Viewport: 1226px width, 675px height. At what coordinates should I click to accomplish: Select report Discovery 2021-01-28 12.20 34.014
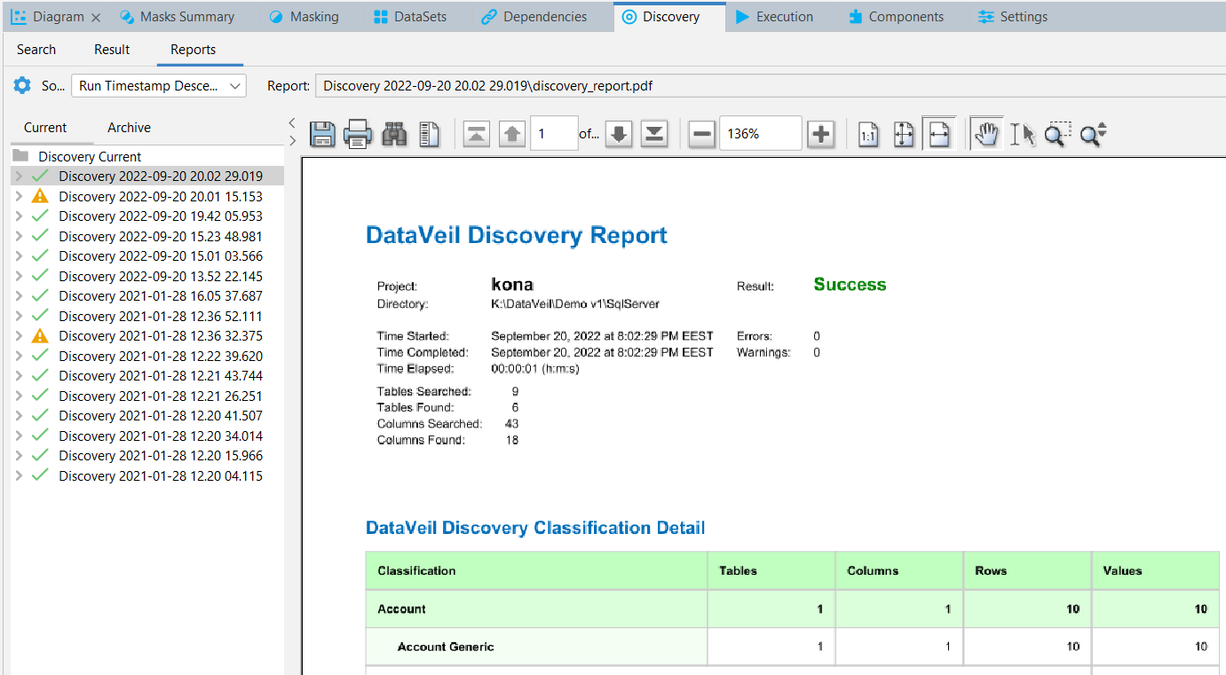[161, 436]
